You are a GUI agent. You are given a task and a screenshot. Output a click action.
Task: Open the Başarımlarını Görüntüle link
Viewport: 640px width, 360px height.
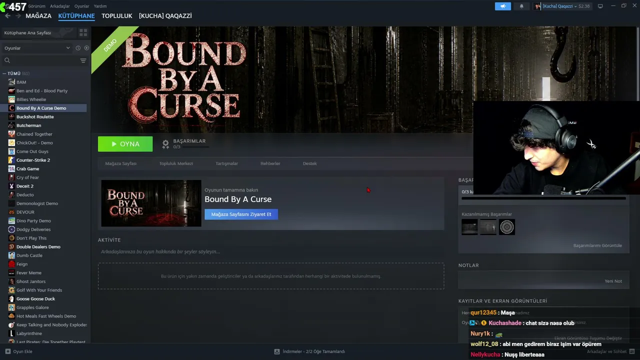[597, 245]
